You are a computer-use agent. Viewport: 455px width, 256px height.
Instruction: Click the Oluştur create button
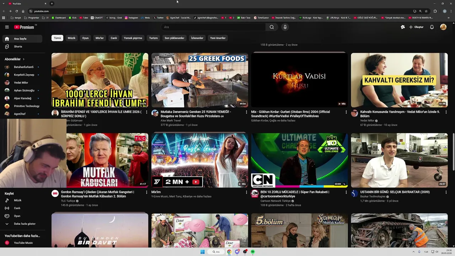click(x=416, y=27)
